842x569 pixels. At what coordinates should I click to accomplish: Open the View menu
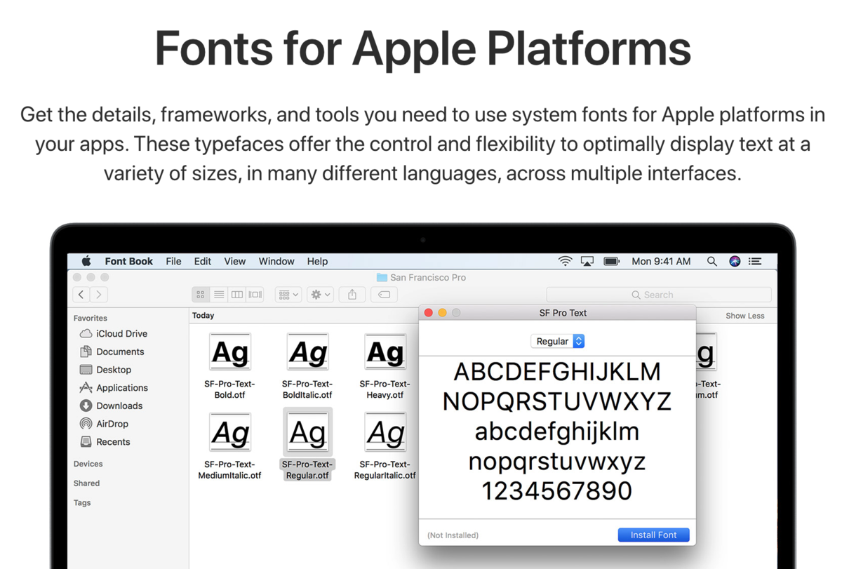(235, 261)
